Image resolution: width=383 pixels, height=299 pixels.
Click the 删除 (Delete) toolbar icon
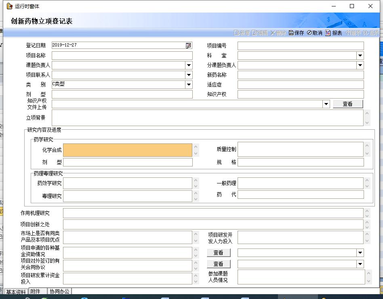278,33
